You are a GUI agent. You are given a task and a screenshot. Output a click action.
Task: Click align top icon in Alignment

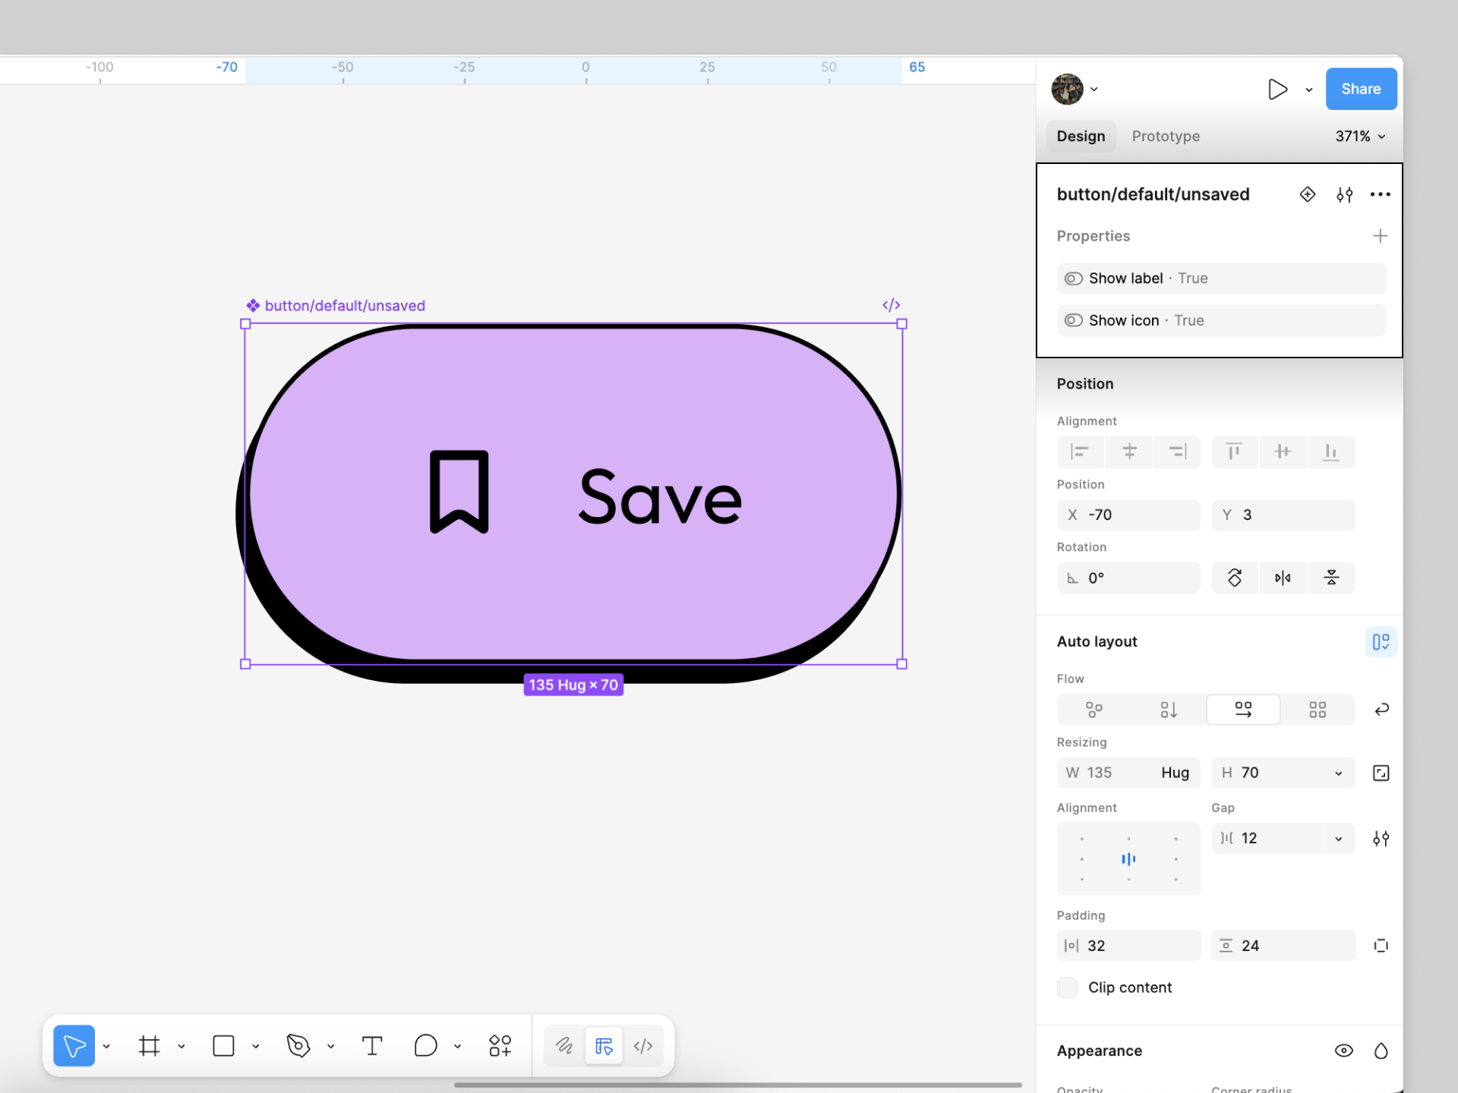1234,452
